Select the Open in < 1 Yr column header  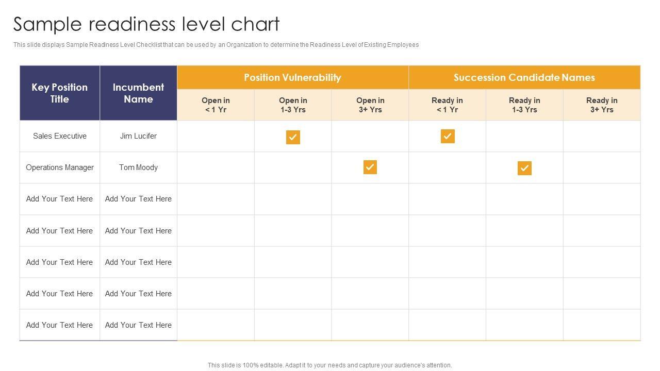pyautogui.click(x=216, y=105)
